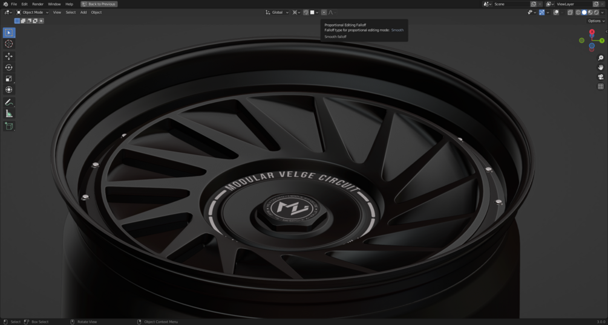Click the red X axis gizmo
The image size is (608, 325).
pyautogui.click(x=592, y=32)
